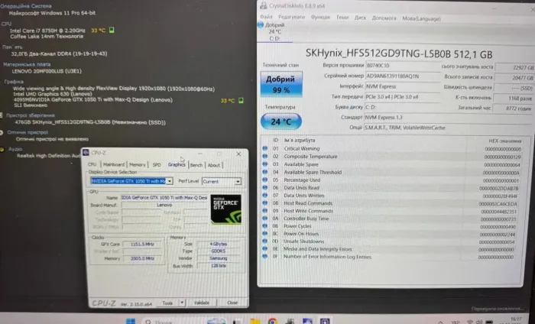This screenshot has height=324, width=535.
Task: Click status dot for Media and Data Integrity Errors
Action: [264, 249]
